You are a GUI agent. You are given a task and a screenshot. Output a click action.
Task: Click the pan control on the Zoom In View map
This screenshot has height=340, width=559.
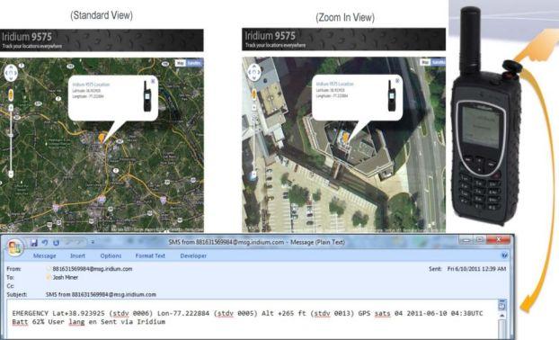pyautogui.click(x=254, y=73)
